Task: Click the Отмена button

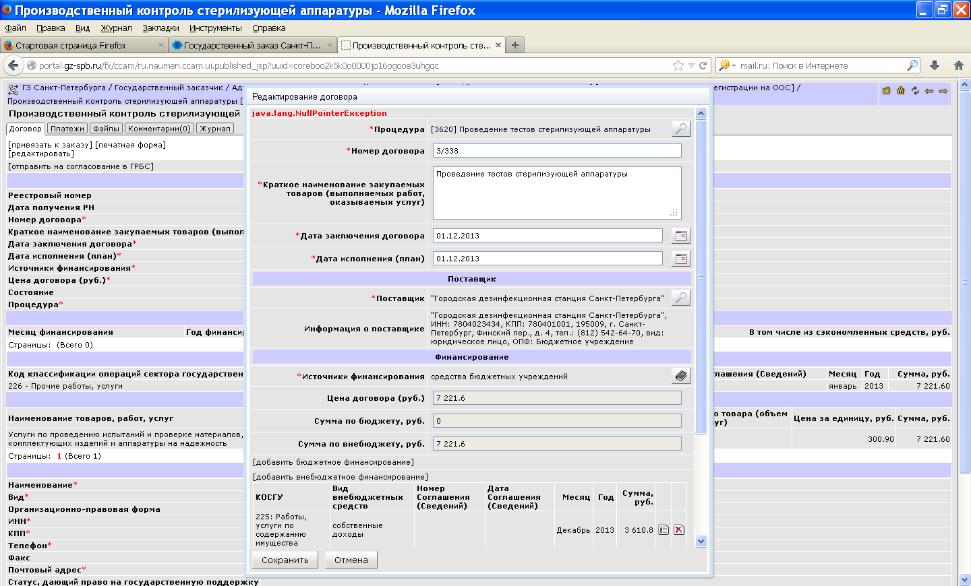Action: pos(351,560)
